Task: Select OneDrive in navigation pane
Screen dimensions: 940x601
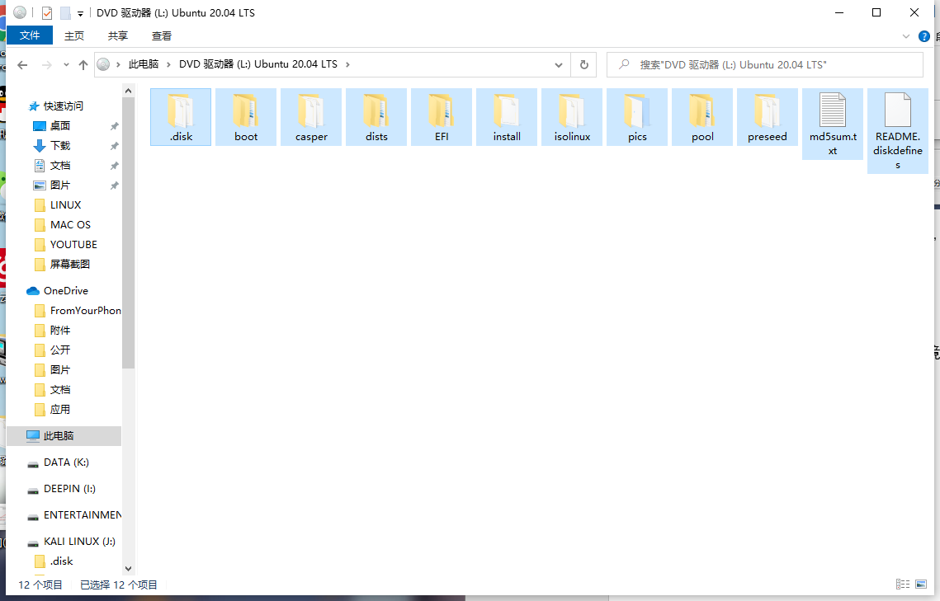Action: pyautogui.click(x=66, y=290)
